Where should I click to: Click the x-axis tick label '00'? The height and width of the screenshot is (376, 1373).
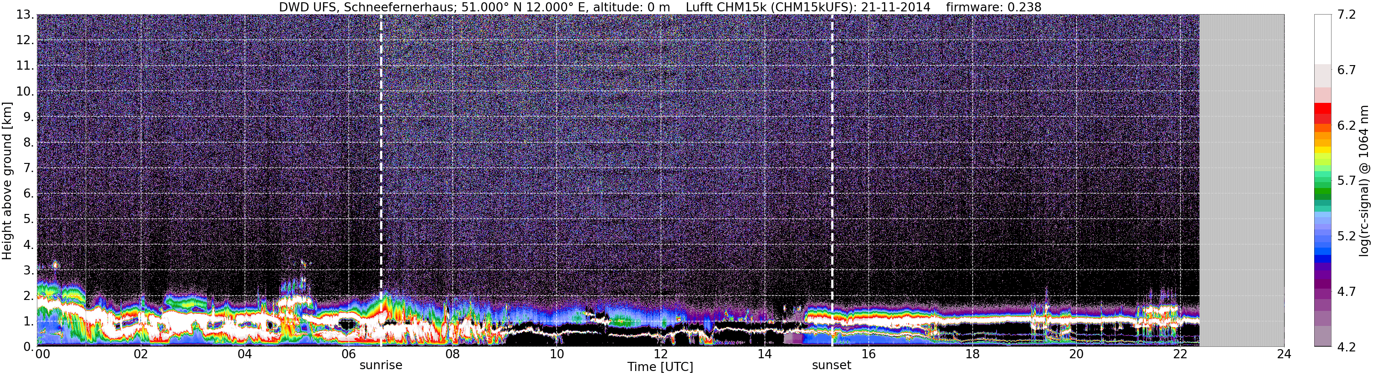43,354
